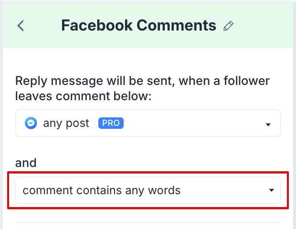Click the word 'Facebook' in the header
The height and width of the screenshot is (229, 296).
click(x=97, y=25)
